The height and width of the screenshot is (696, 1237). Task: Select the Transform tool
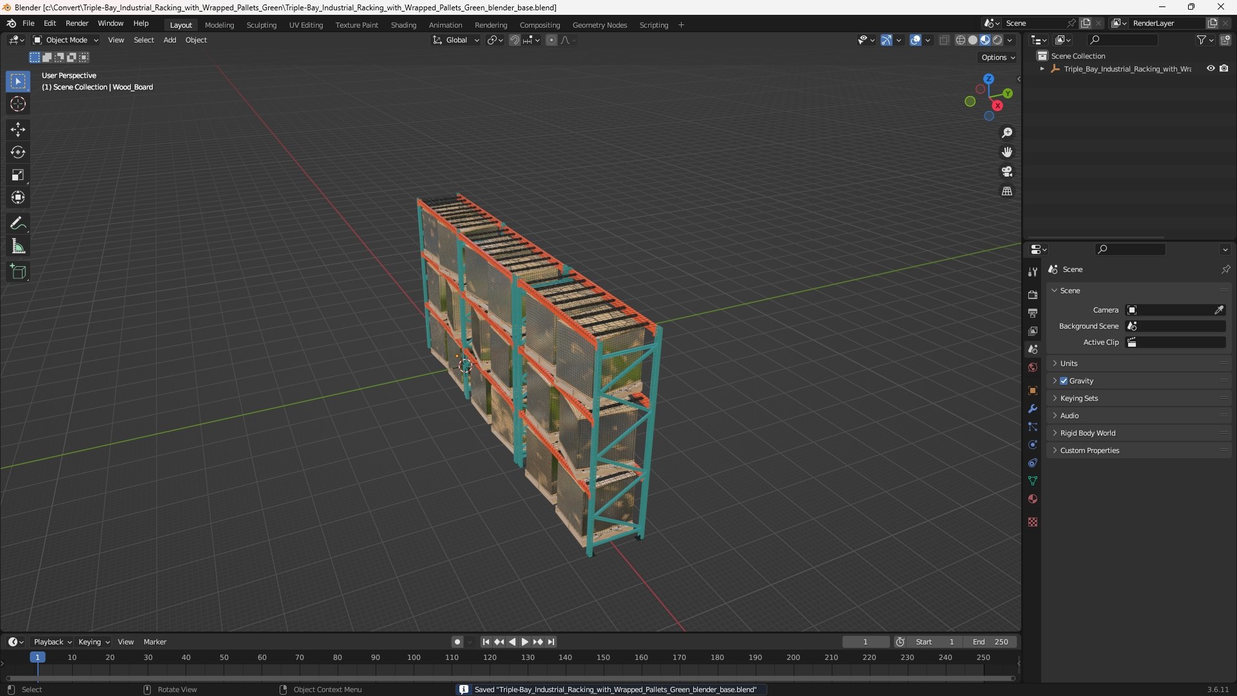[x=17, y=197]
